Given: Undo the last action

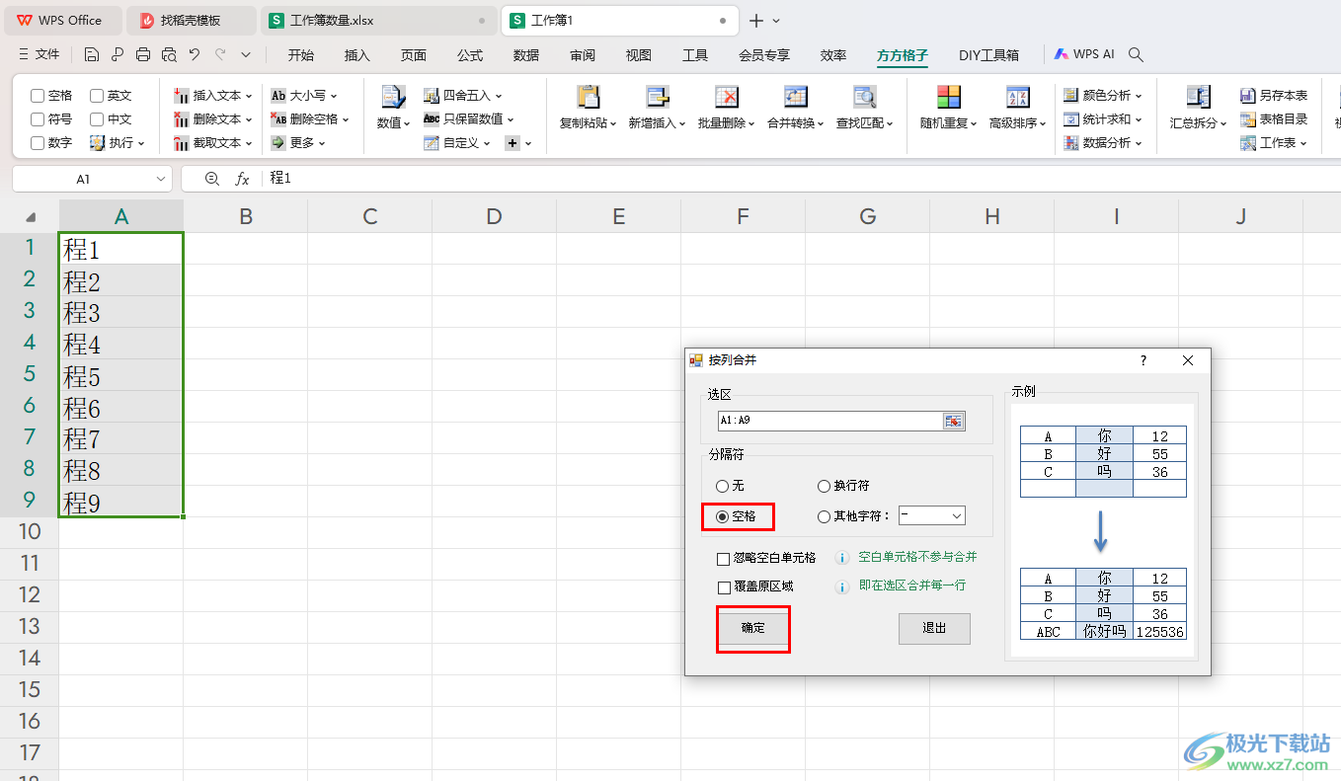Looking at the screenshot, I should pos(195,55).
